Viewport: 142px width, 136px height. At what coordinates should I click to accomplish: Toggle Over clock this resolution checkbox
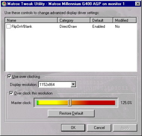(11, 93)
